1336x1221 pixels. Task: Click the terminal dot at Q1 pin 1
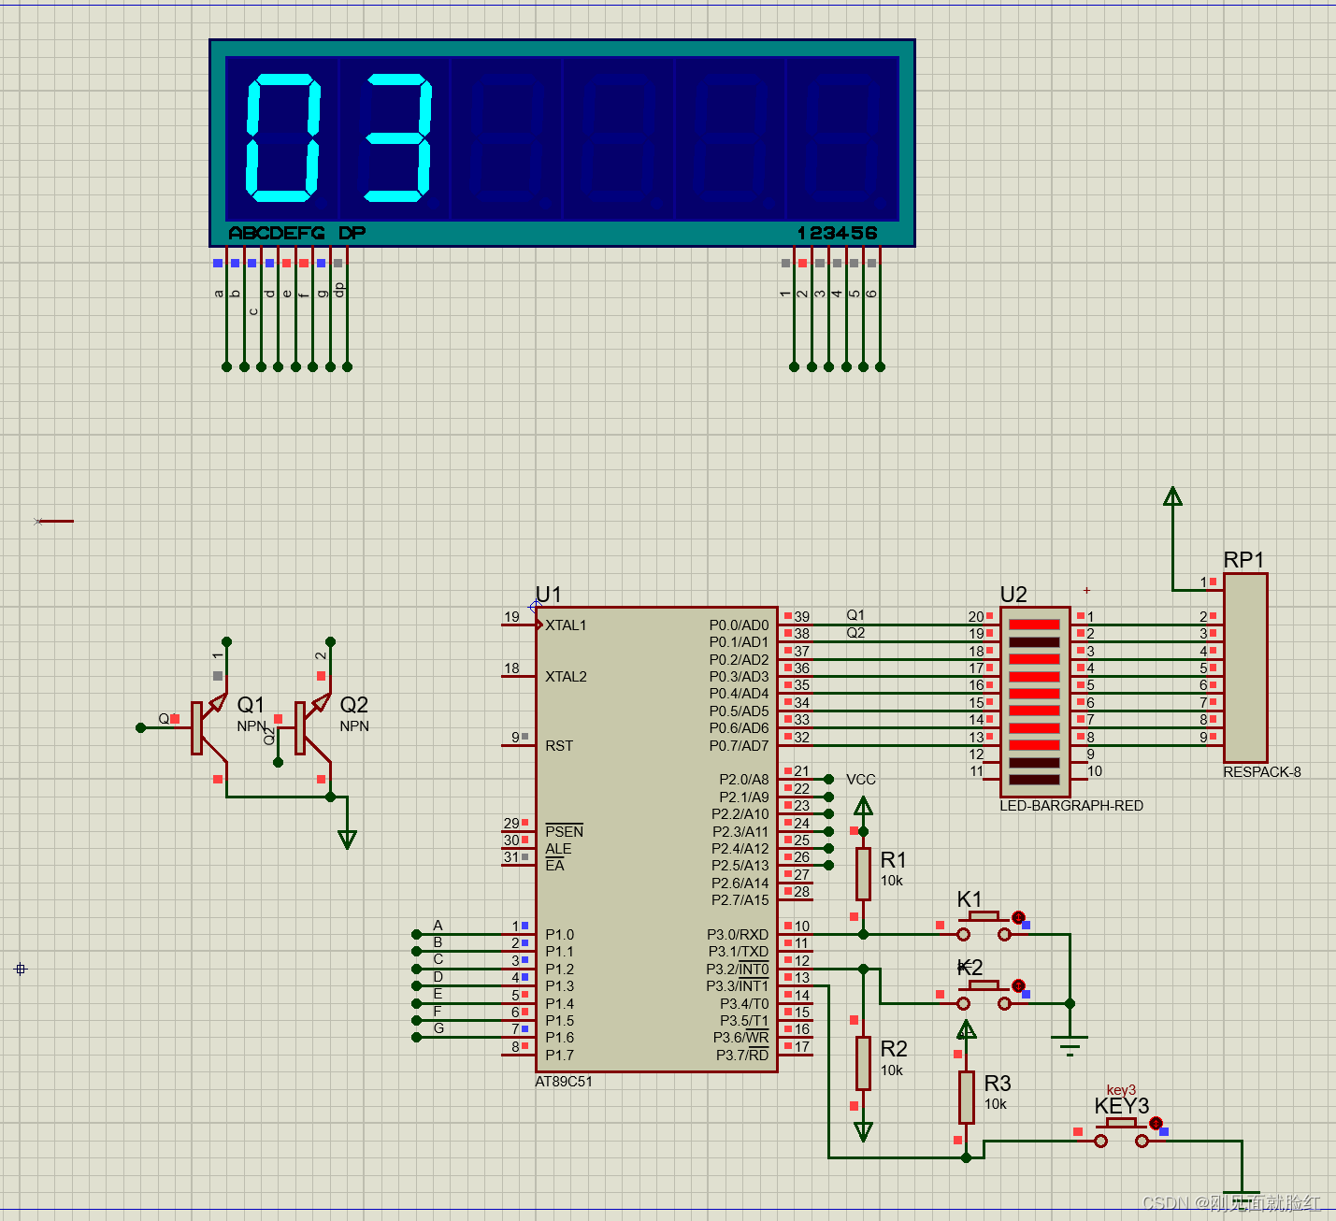pos(226,641)
